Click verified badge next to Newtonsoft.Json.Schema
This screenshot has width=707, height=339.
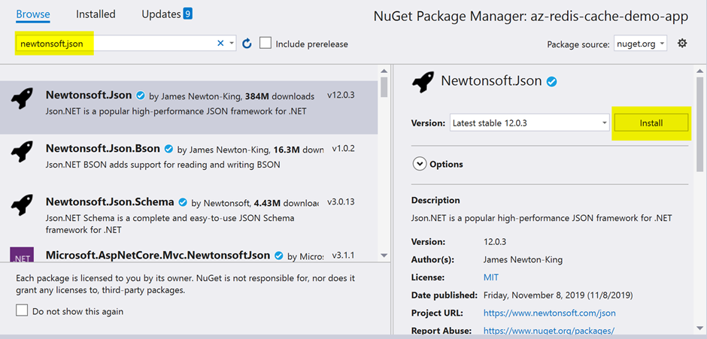[183, 202]
